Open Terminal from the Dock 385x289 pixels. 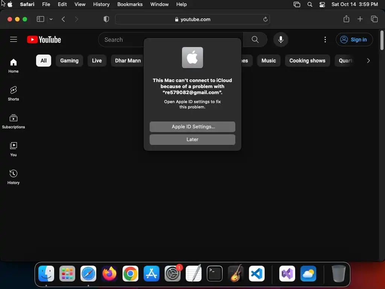pyautogui.click(x=215, y=274)
